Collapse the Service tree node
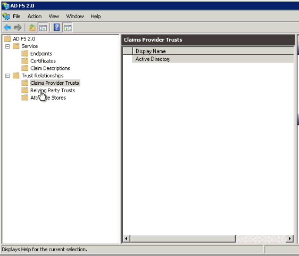Image resolution: width=299 pixels, height=256 pixels. [x=7, y=46]
